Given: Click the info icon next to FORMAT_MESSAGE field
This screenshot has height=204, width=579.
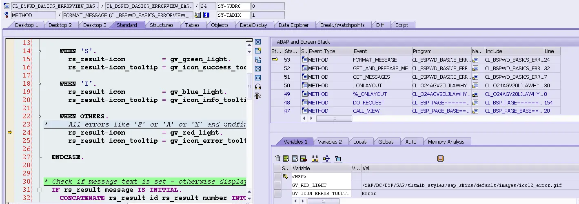Looking at the screenshot, I should point(206,15).
